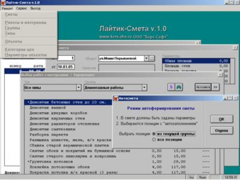Click the Лайтик-Смета app icon in title bar
240x180 pixels.
3,2
